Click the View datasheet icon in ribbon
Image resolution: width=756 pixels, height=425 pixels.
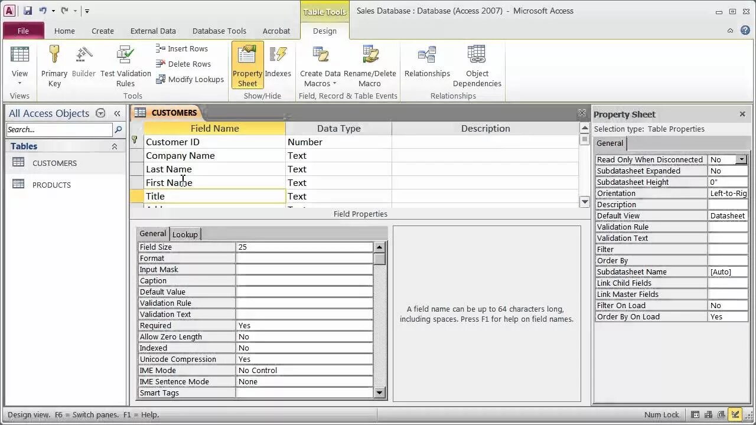click(19, 55)
